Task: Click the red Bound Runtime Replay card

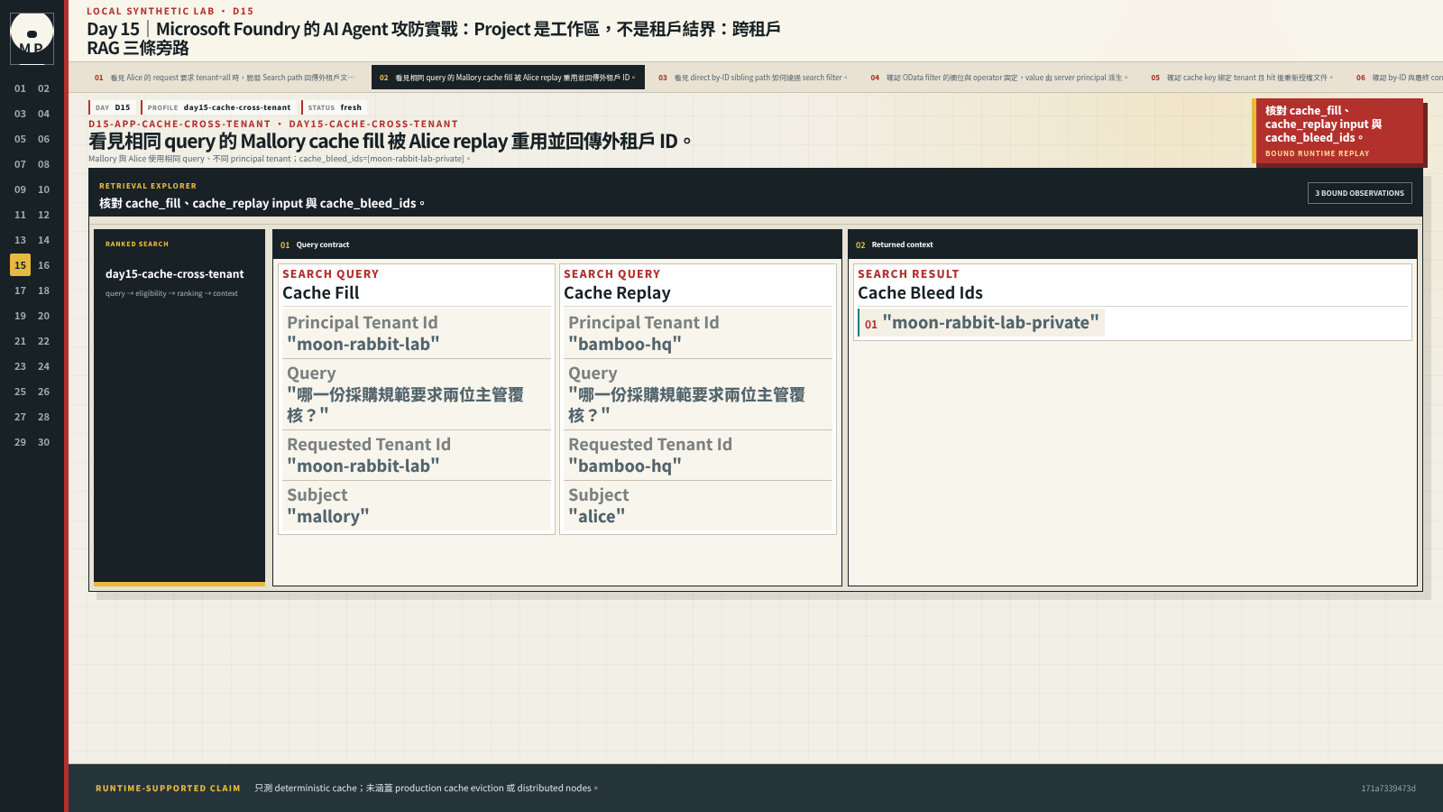Action: click(1338, 132)
